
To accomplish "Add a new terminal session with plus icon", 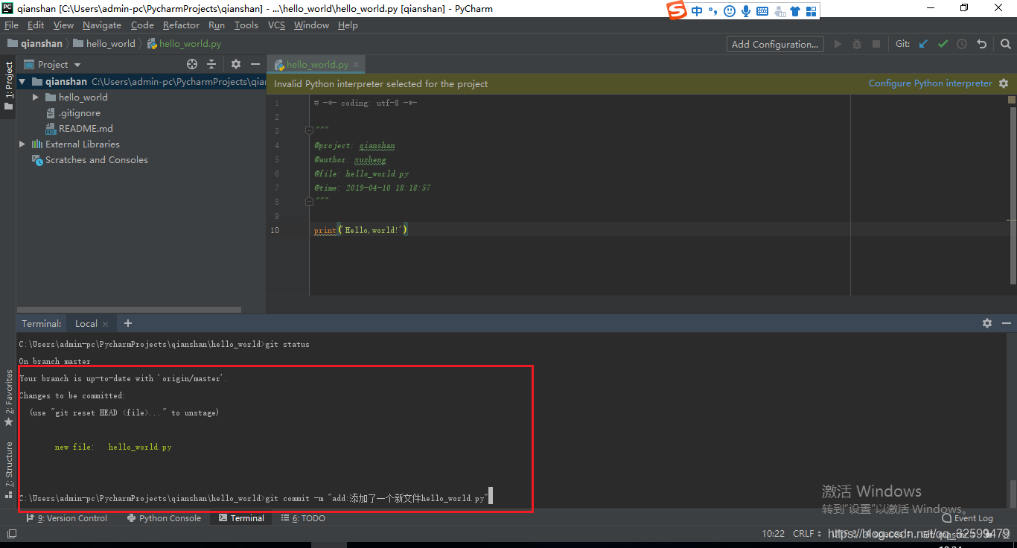I will 128,323.
